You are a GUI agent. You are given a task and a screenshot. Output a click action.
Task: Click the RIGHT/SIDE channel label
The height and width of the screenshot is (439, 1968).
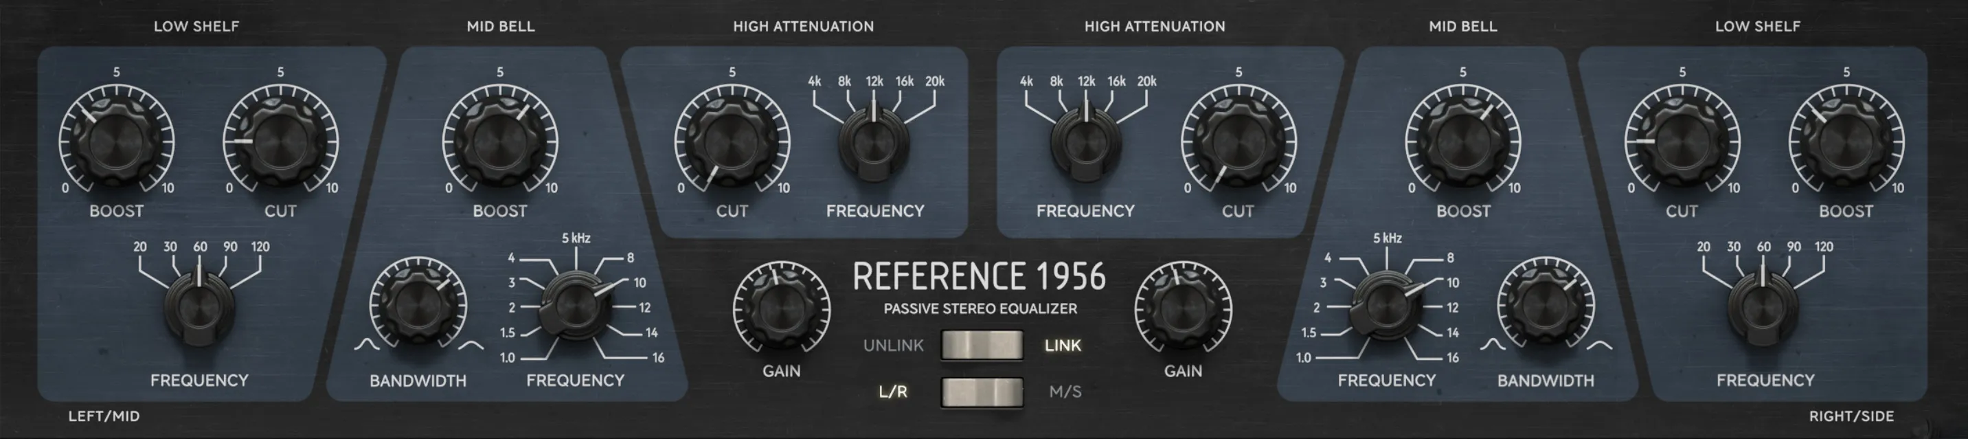[1851, 416]
